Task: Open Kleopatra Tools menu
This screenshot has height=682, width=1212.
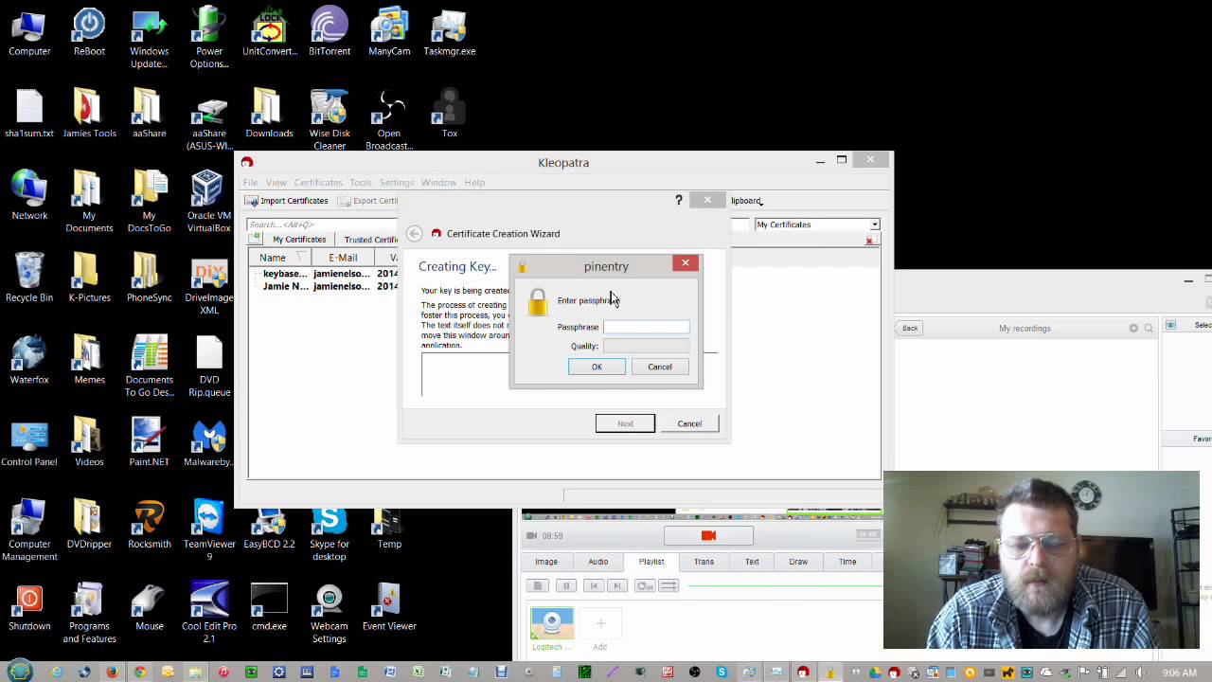Action: pos(360,182)
